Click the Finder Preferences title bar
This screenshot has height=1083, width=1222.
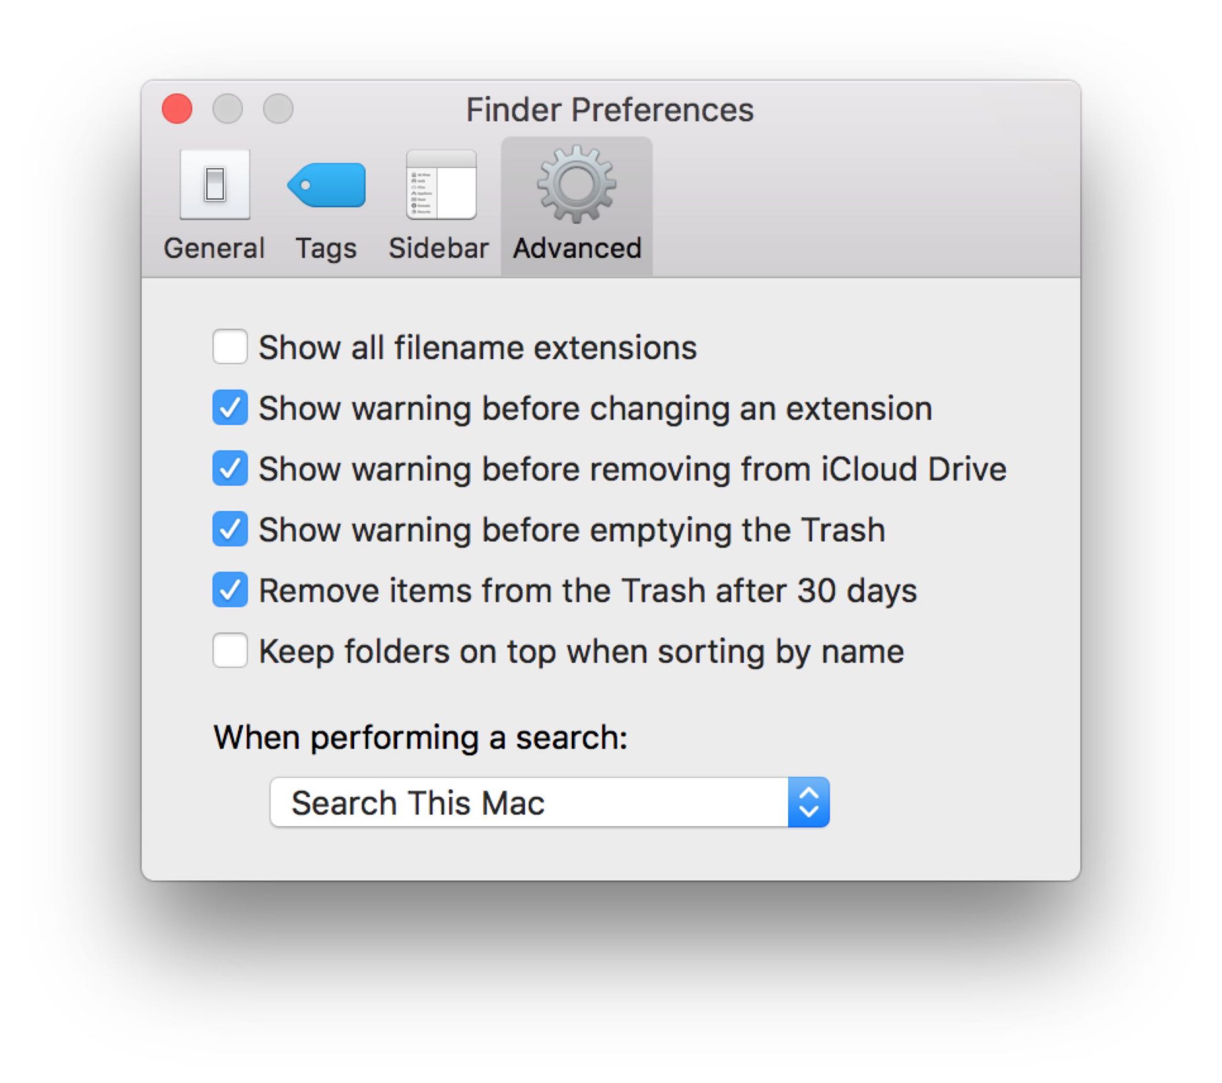610,110
